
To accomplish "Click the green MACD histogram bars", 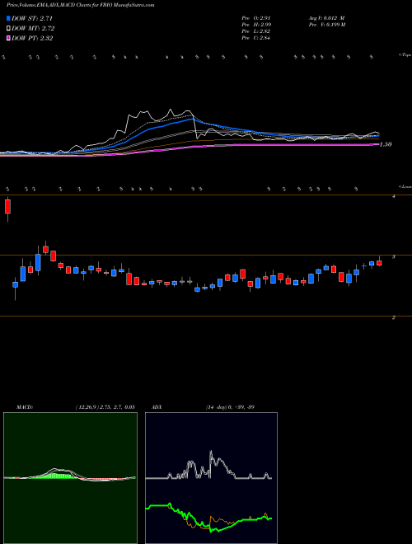I will (57, 476).
